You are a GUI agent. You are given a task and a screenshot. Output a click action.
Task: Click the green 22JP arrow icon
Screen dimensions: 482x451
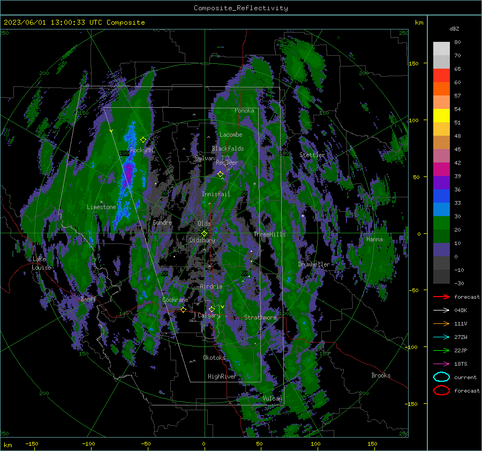(x=441, y=350)
